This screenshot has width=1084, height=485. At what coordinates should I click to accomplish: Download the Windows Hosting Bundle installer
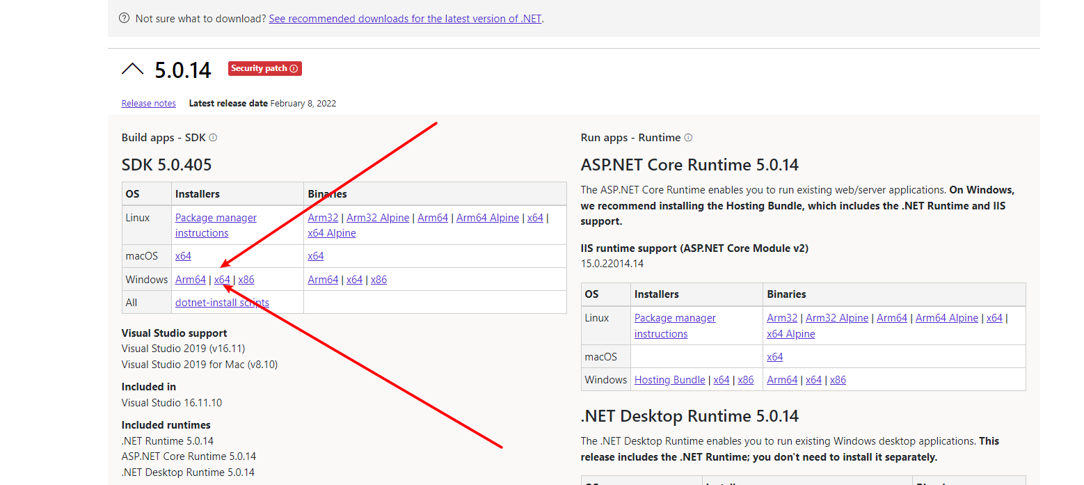coord(670,380)
